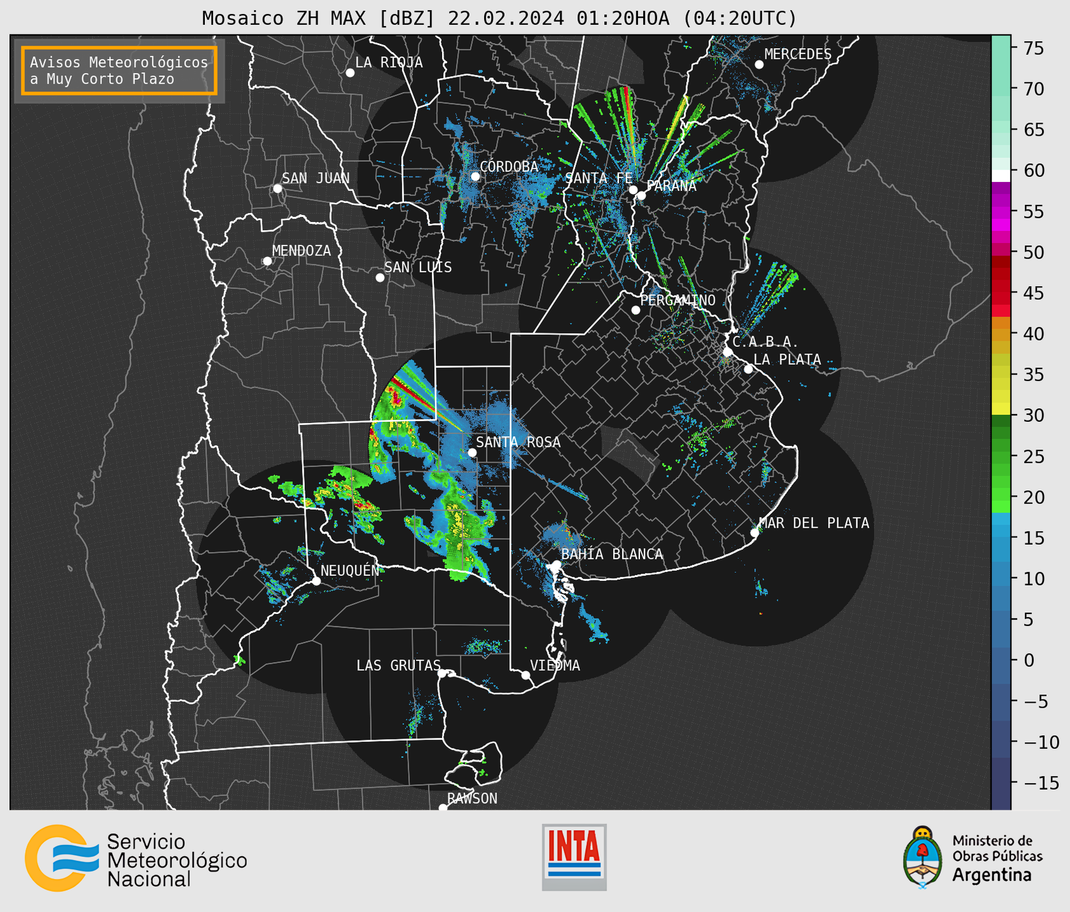Image resolution: width=1070 pixels, height=912 pixels.
Task: Click the San Luis city marker dot
Action: [x=379, y=278]
